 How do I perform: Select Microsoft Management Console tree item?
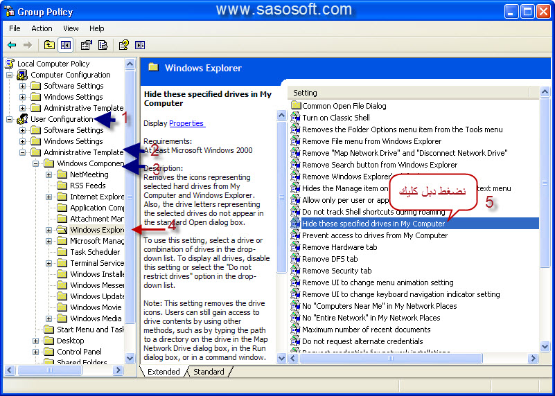pyautogui.click(x=97, y=241)
